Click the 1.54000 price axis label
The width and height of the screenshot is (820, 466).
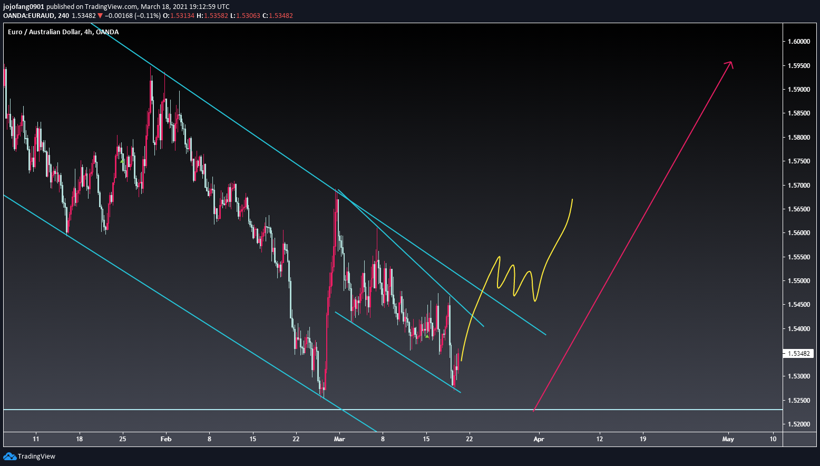(x=799, y=329)
